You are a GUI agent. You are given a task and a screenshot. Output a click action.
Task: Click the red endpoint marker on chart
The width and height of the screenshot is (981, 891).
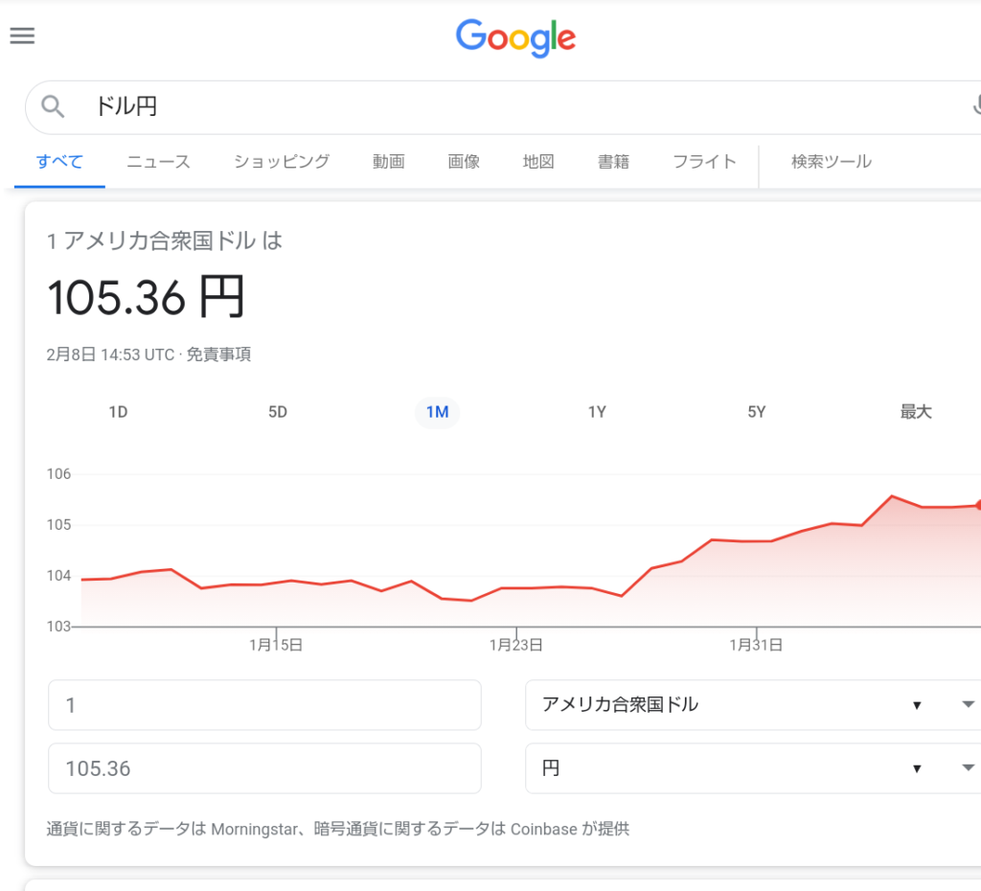978,505
